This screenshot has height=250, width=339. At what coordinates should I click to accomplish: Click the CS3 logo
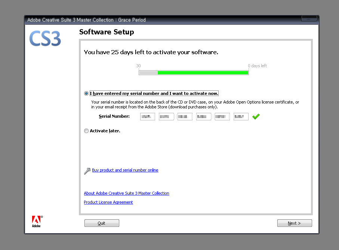tap(45, 38)
